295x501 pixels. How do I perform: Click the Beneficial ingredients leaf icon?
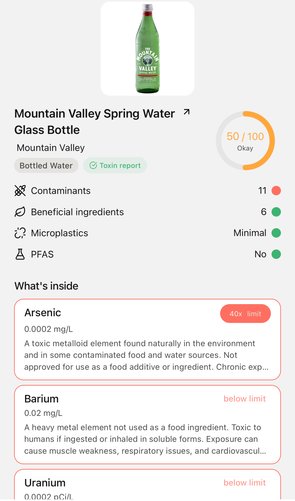point(20,212)
